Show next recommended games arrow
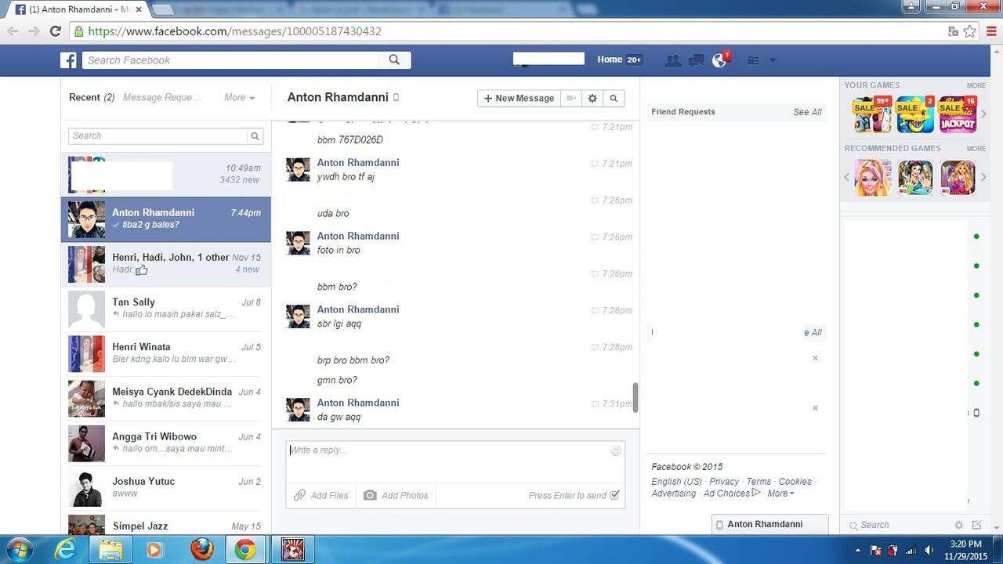The width and height of the screenshot is (1003, 564). coord(984,178)
